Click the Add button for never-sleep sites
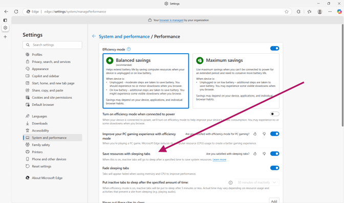Viewport: 344px width, 203px height. [x=274, y=200]
